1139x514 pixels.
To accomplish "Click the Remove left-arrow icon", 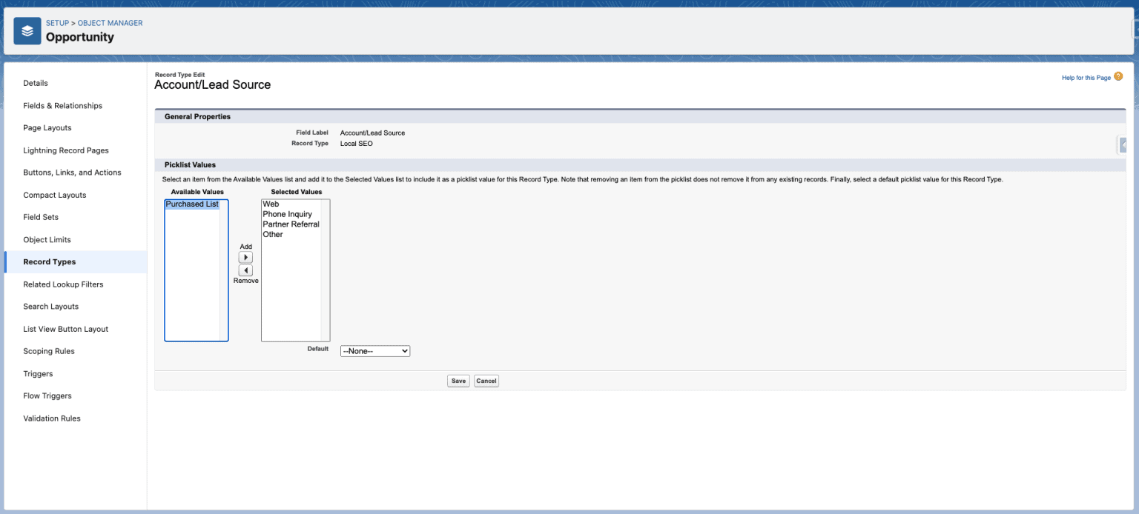I will tap(245, 270).
